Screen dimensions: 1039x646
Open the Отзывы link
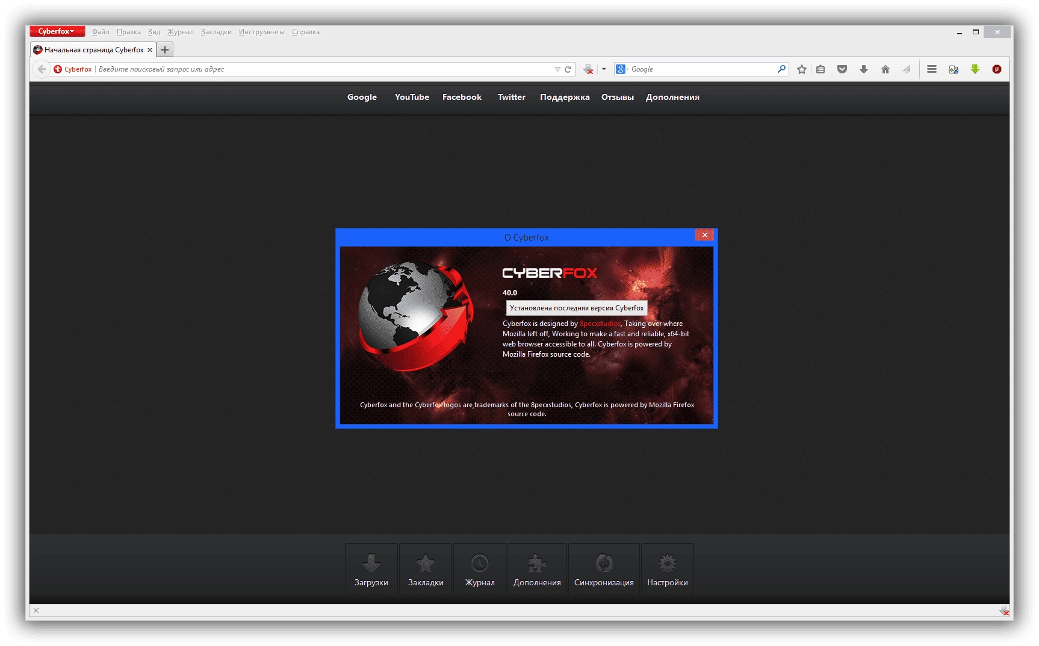(618, 97)
